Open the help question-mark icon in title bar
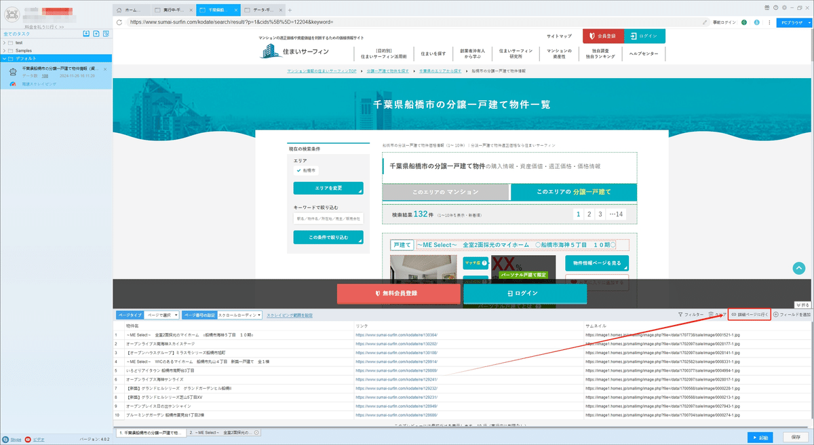Image resolution: width=814 pixels, height=445 pixels. pyautogui.click(x=775, y=6)
